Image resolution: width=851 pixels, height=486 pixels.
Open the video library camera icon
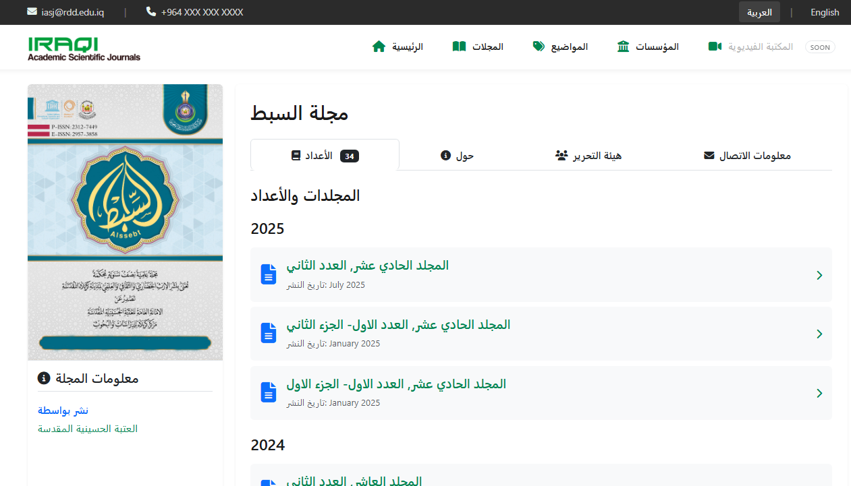coord(714,47)
